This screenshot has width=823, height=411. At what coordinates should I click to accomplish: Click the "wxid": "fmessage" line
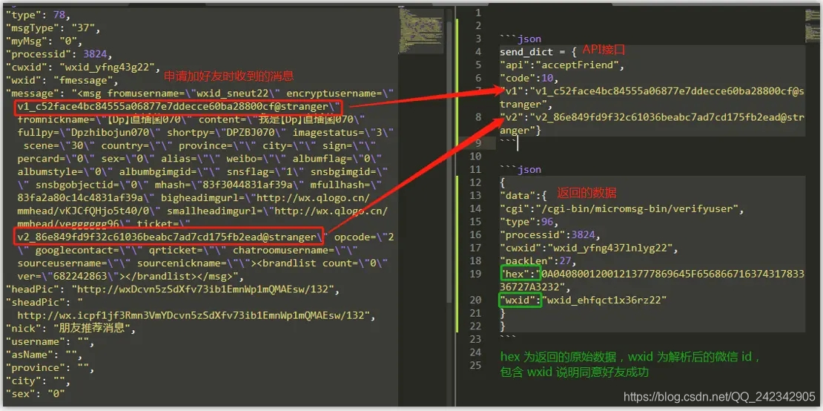point(62,80)
